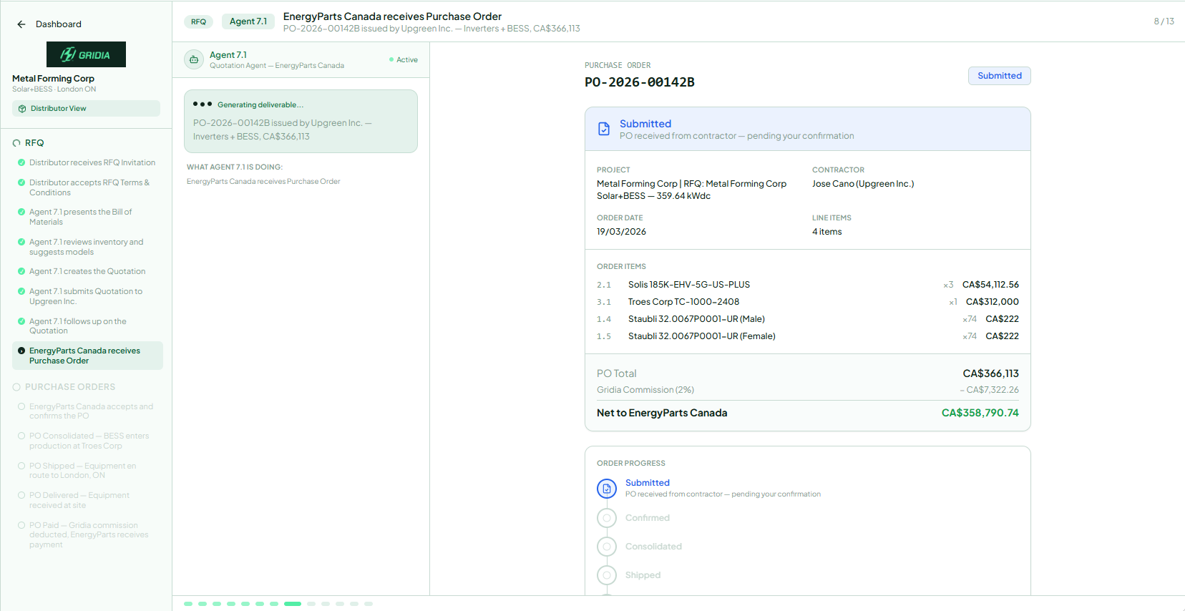Image resolution: width=1185 pixels, height=611 pixels.
Task: Click the Confirmed step circle
Action: 607,518
